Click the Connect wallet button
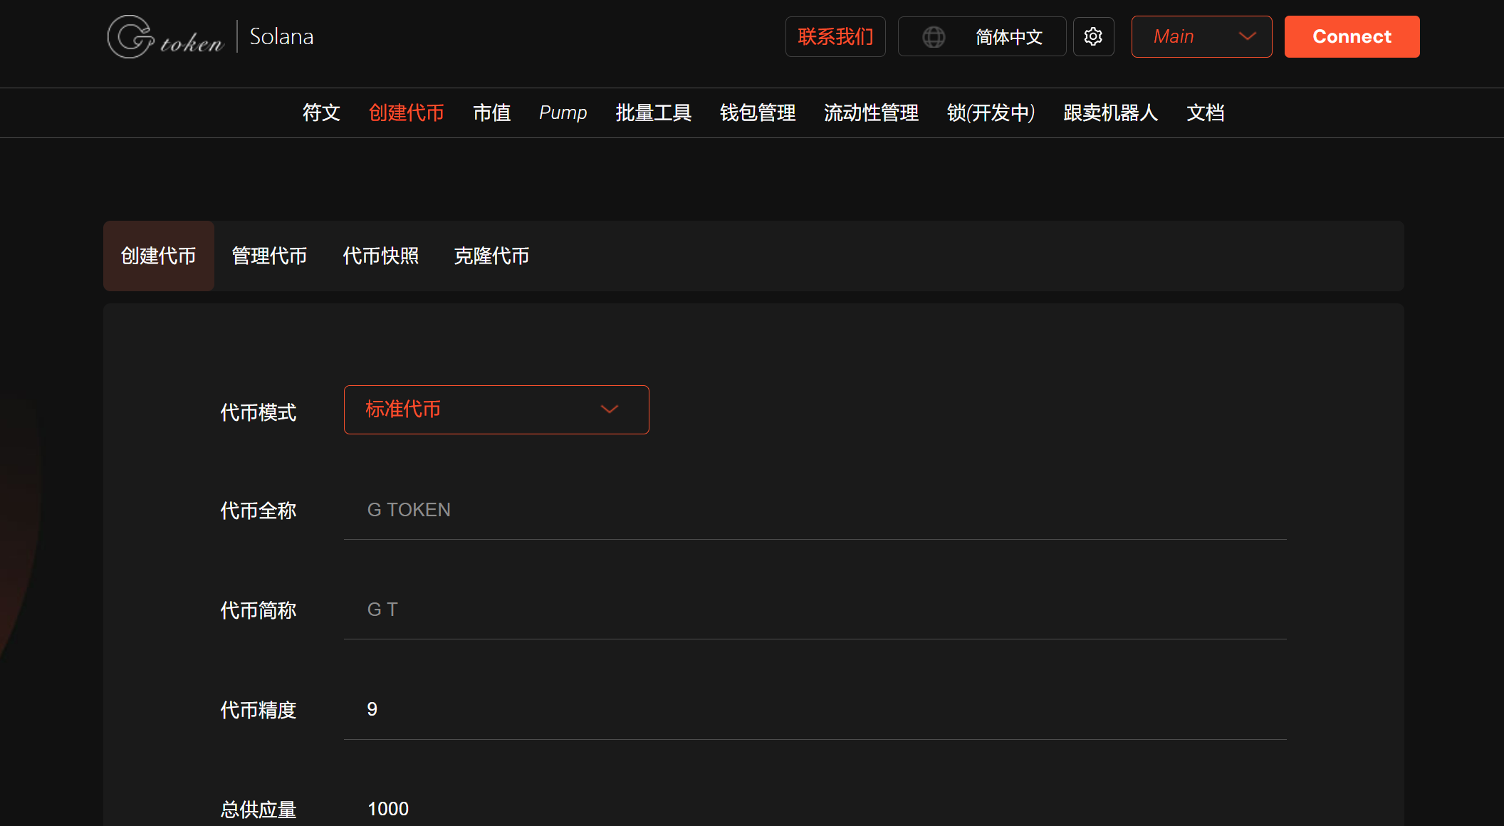The height and width of the screenshot is (826, 1504). pos(1352,36)
